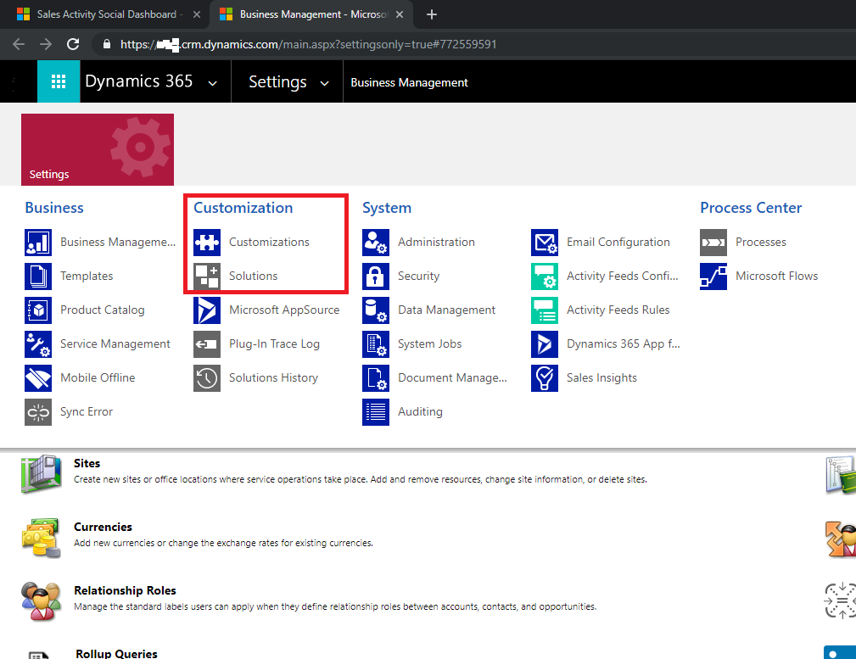
Task: Open the Templates link
Action: tap(87, 276)
